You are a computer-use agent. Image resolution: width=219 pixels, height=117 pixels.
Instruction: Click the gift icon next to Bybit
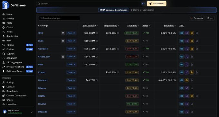click(x=63, y=41)
